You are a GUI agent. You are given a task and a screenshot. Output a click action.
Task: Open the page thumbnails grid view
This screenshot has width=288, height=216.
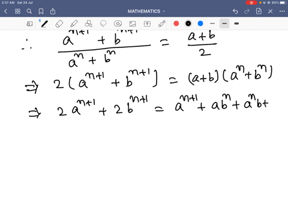(17, 11)
